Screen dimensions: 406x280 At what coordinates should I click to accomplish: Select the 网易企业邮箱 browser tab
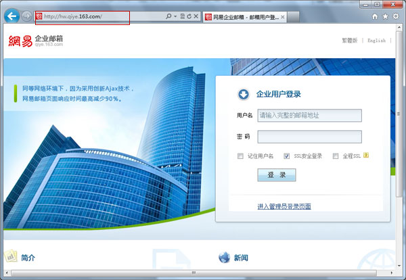[245, 17]
